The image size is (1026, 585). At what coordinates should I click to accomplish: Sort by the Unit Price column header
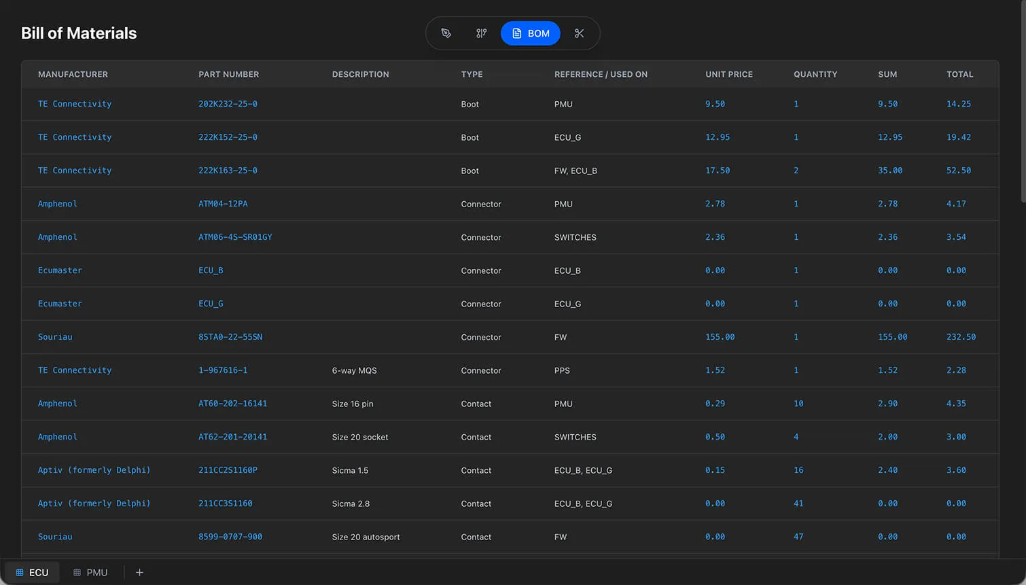(728, 74)
